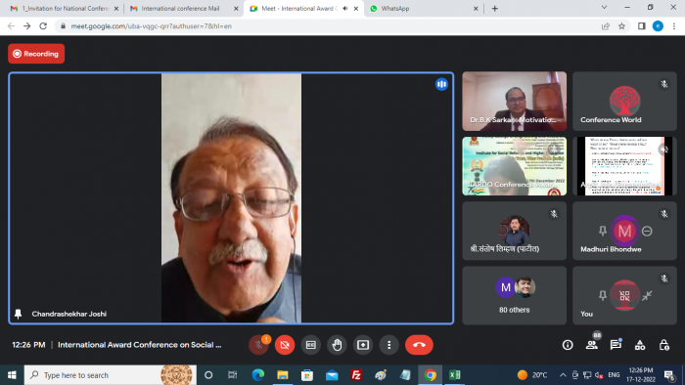Show everyone participants panel

tap(592, 345)
